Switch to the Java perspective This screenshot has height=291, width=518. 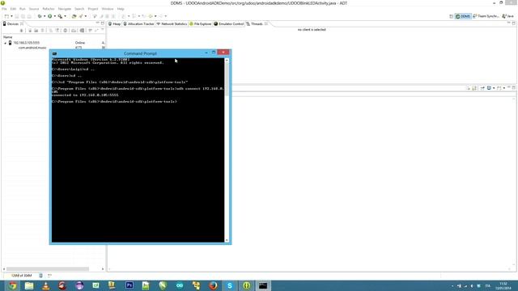(x=508, y=16)
